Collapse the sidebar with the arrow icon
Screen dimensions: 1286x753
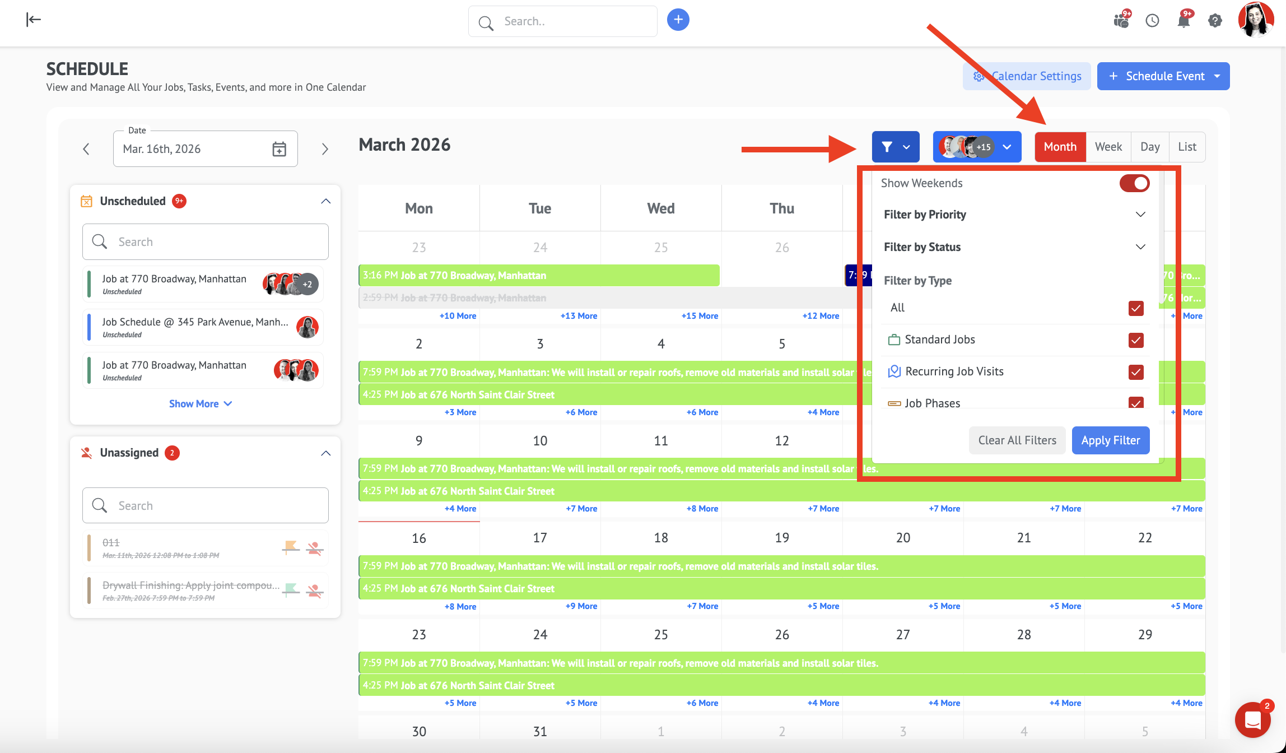pyautogui.click(x=34, y=20)
